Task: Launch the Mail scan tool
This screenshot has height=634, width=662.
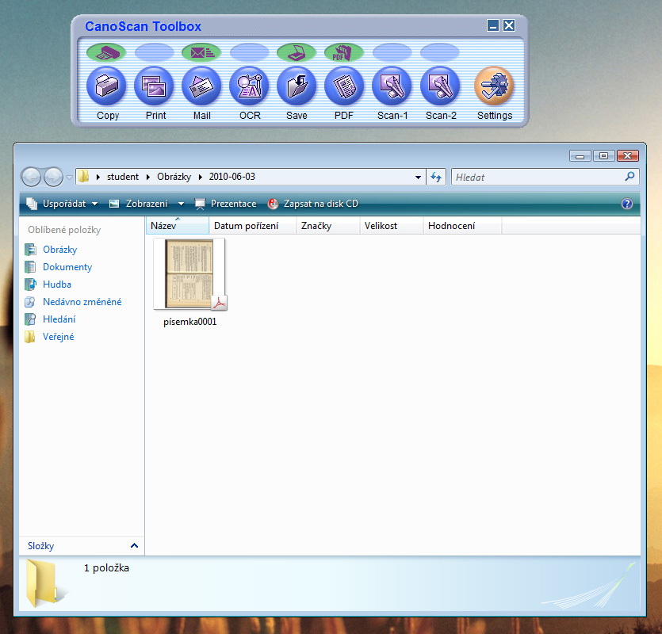Action: click(x=201, y=86)
